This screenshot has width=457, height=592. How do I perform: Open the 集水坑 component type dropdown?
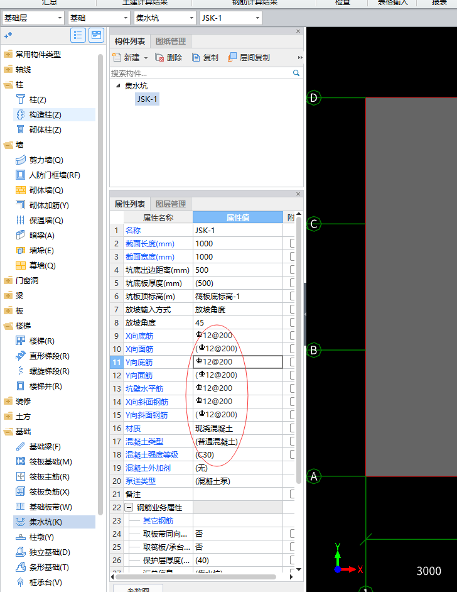tap(191, 18)
